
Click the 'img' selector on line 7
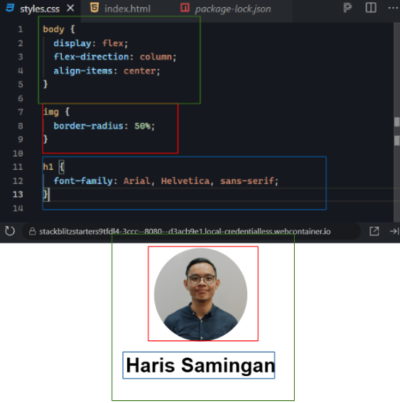coord(51,112)
